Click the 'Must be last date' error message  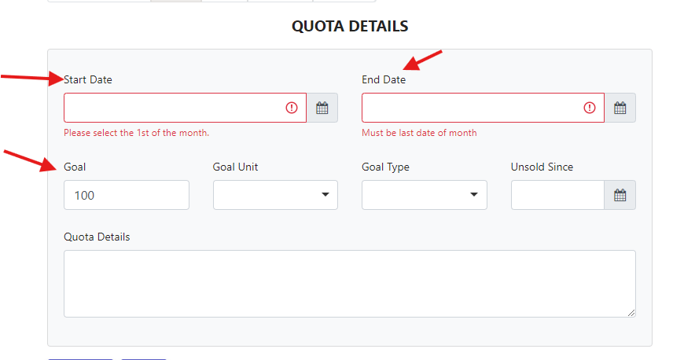tap(419, 133)
